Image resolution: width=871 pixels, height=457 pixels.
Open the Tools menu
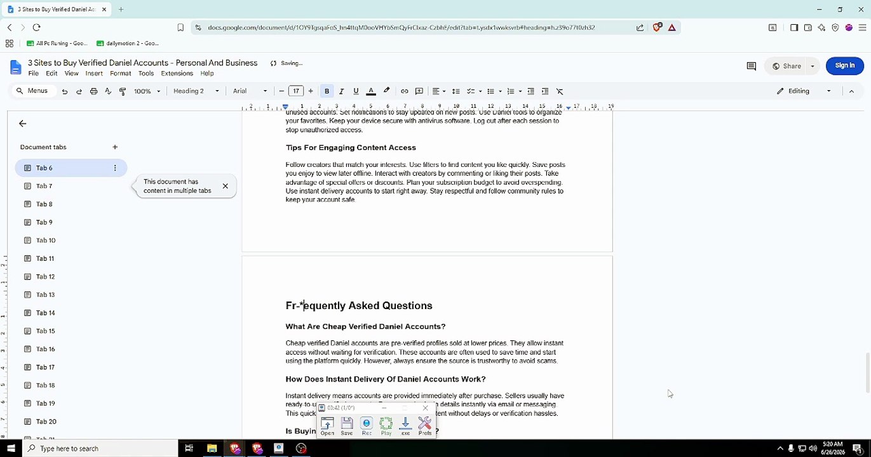(x=146, y=74)
